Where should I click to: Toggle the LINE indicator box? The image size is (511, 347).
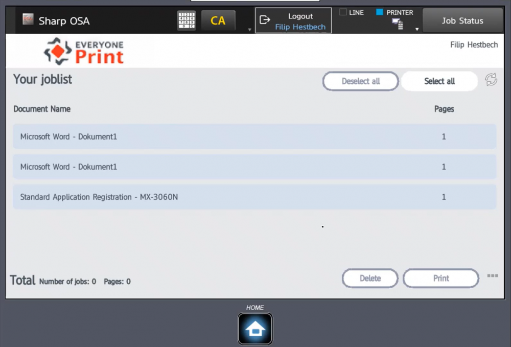[343, 12]
